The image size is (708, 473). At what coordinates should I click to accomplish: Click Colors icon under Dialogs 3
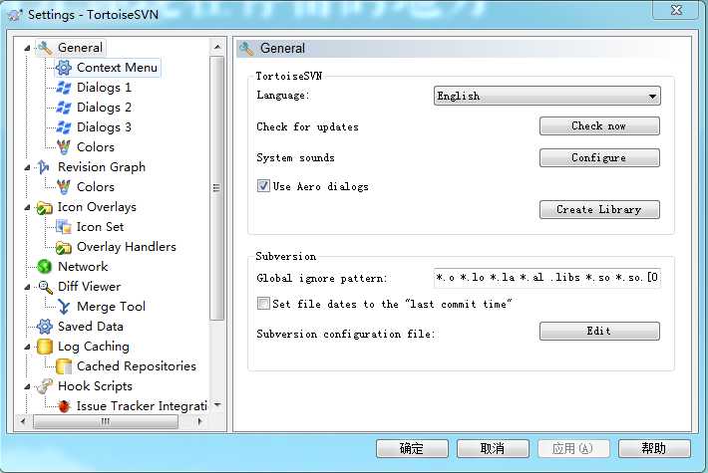(64, 147)
